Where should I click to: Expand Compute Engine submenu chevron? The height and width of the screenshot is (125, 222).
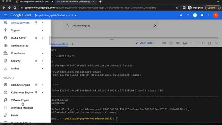[x=42, y=85]
